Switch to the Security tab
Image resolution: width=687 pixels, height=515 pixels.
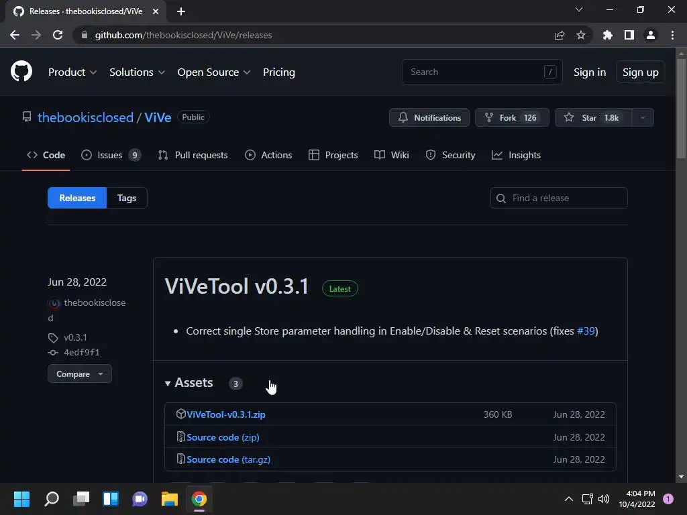[450, 155]
